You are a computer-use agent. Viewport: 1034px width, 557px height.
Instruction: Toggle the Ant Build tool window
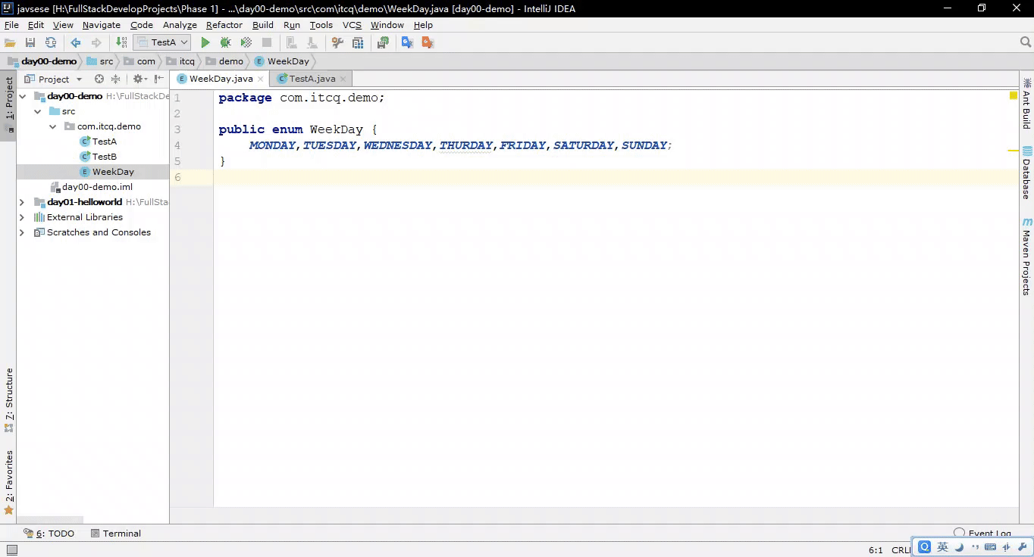pyautogui.click(x=1026, y=104)
